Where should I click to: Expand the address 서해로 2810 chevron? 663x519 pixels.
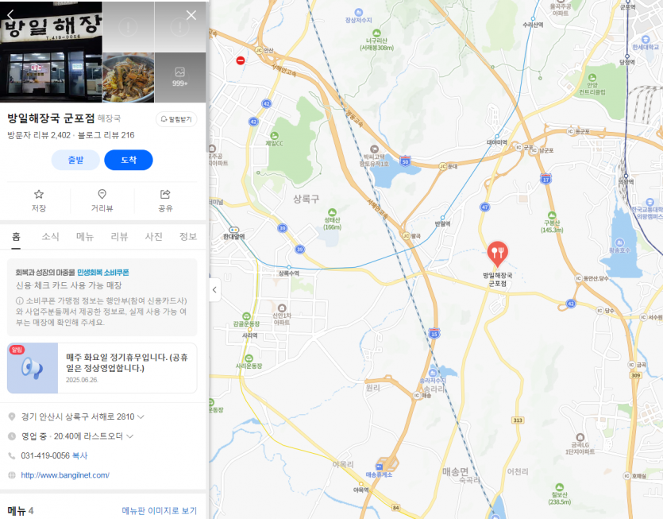pyautogui.click(x=141, y=416)
